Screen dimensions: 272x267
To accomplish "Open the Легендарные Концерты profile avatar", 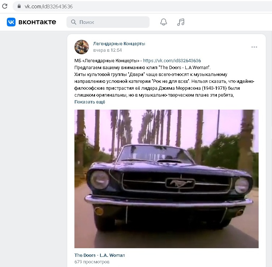I will [82, 47].
